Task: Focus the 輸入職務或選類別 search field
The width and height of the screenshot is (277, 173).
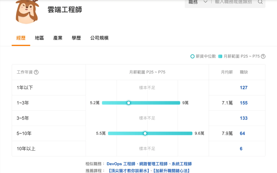Action: 233,2
